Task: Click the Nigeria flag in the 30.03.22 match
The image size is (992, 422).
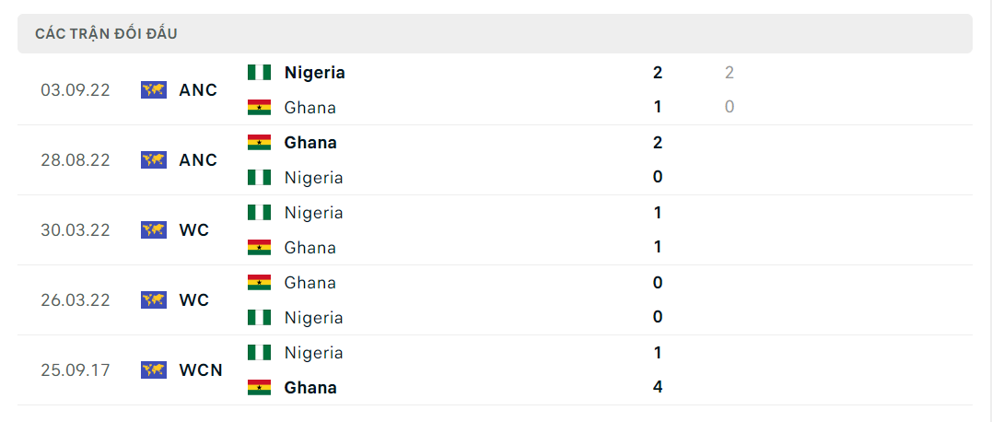Action: pyautogui.click(x=259, y=213)
